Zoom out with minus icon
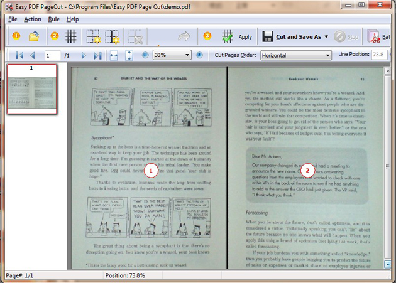This screenshot has width=396, height=283. click(x=145, y=55)
